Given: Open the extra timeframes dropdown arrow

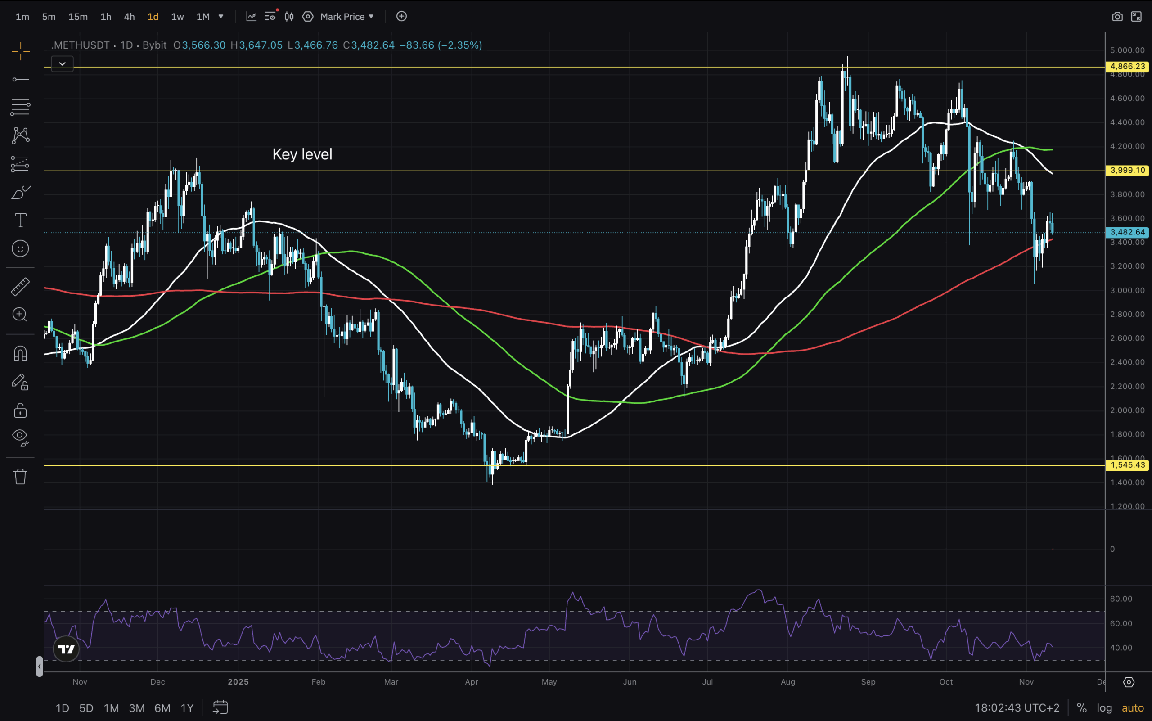Looking at the screenshot, I should tap(221, 17).
